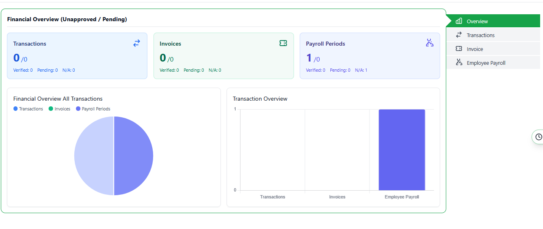
Task: Go to the Employee Payroll tab
Action: click(493, 63)
